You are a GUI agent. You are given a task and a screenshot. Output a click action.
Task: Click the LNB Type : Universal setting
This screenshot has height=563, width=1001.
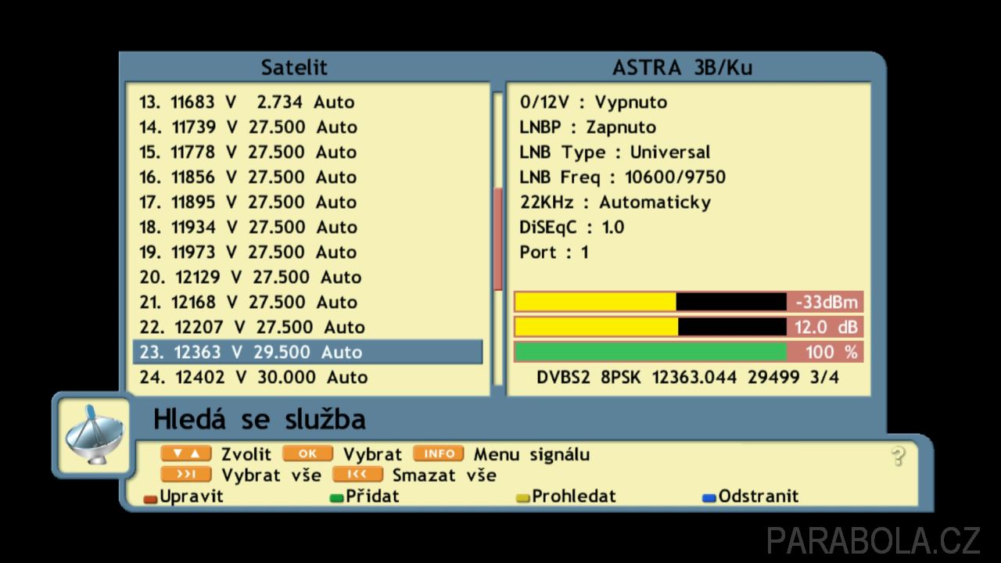point(615,152)
